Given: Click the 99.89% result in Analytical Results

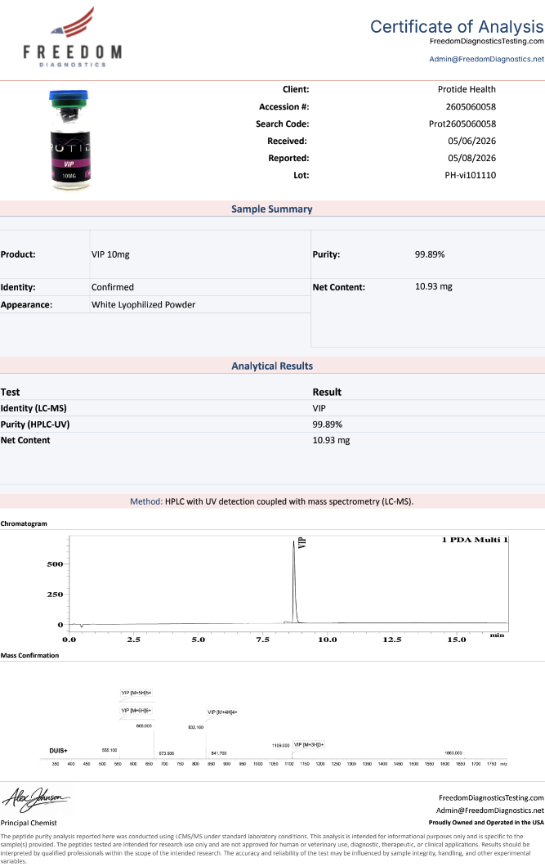Looking at the screenshot, I should [x=328, y=425].
